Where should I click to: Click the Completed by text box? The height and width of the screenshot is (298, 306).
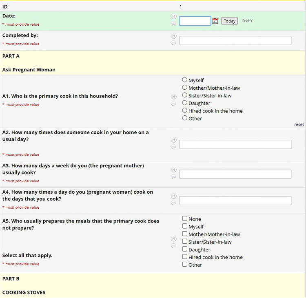click(x=235, y=40)
